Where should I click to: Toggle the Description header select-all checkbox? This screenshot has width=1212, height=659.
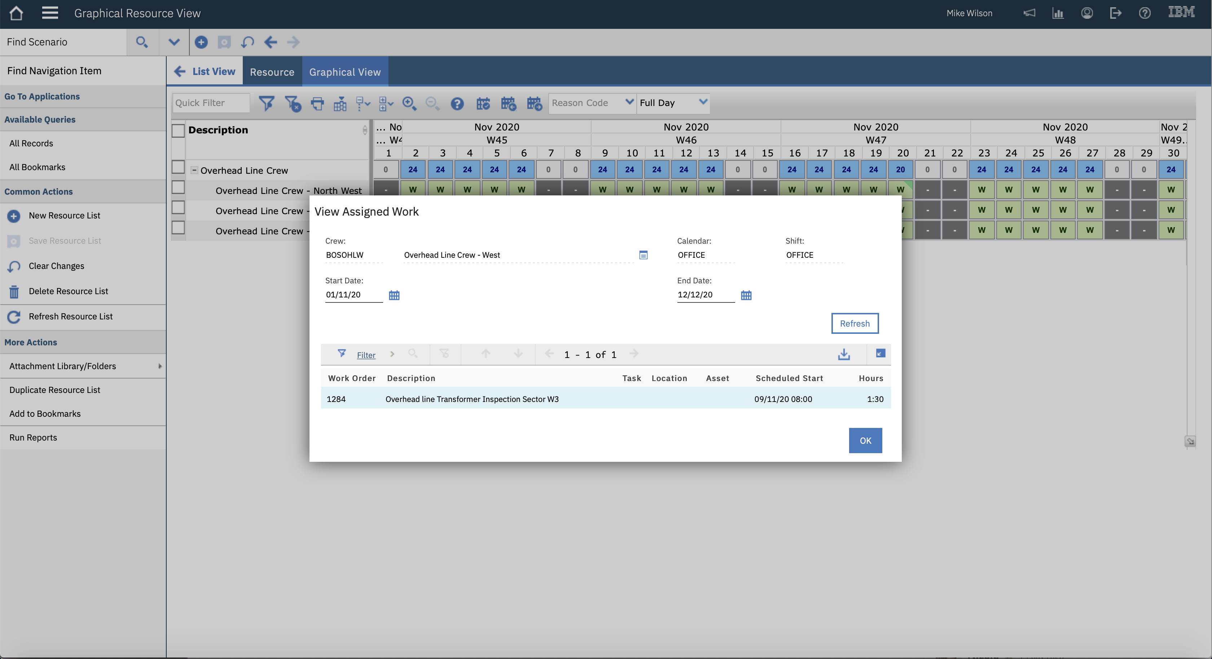point(178,130)
